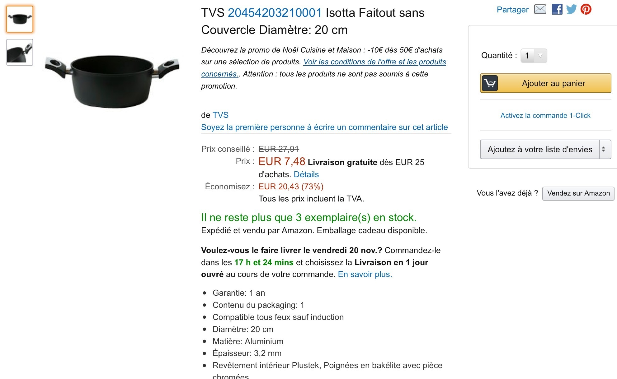View the Noël promotion offer conditions
The width and height of the screenshot is (617, 379).
pyautogui.click(x=374, y=62)
